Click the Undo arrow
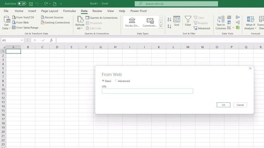Screen dimensions: 264x148 [37, 4]
